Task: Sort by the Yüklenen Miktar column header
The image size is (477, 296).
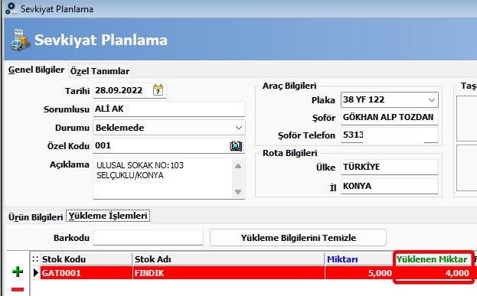Action: point(433,259)
